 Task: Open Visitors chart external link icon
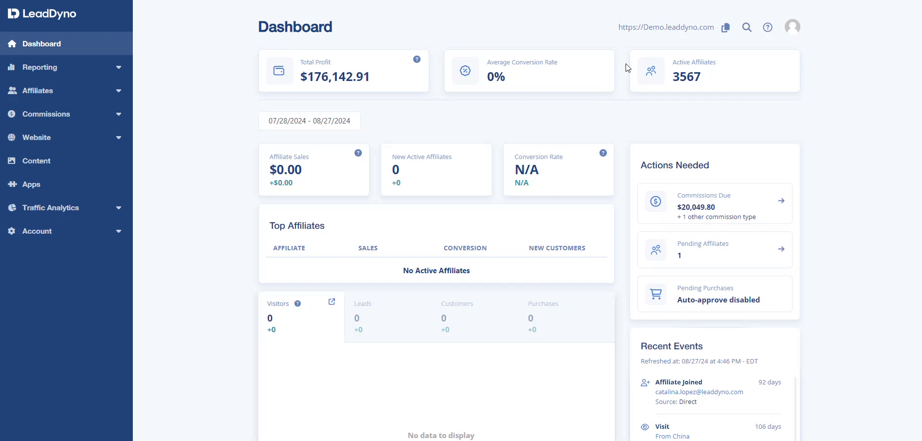(x=332, y=302)
